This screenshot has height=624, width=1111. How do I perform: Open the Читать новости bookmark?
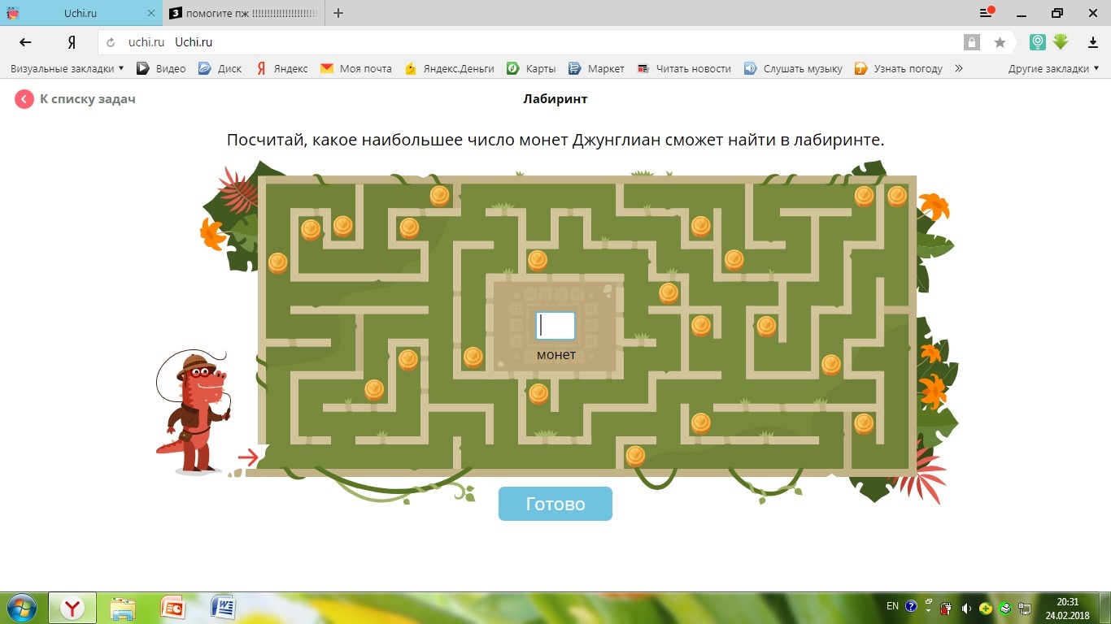(684, 69)
